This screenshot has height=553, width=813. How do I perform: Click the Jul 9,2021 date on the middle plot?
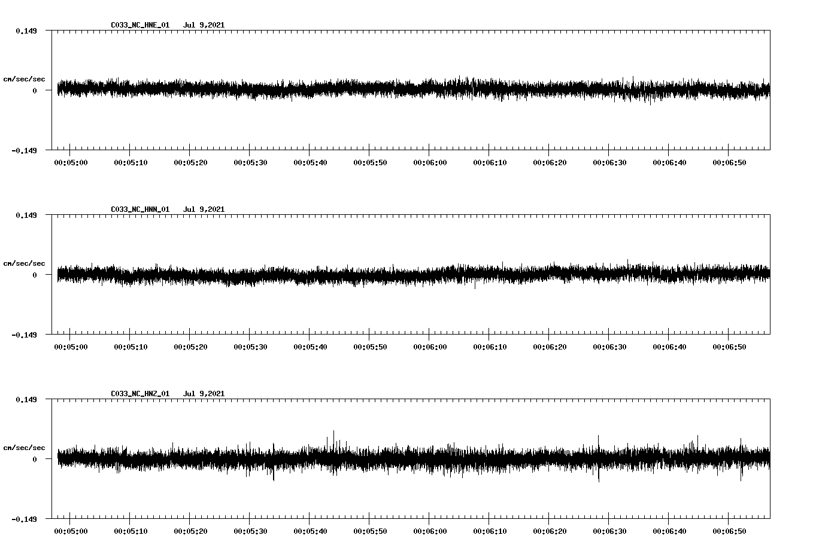204,209
